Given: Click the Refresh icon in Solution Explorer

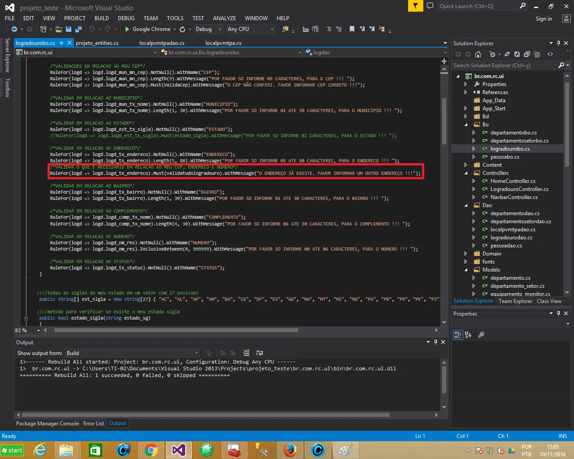Looking at the screenshot, I should point(517,54).
